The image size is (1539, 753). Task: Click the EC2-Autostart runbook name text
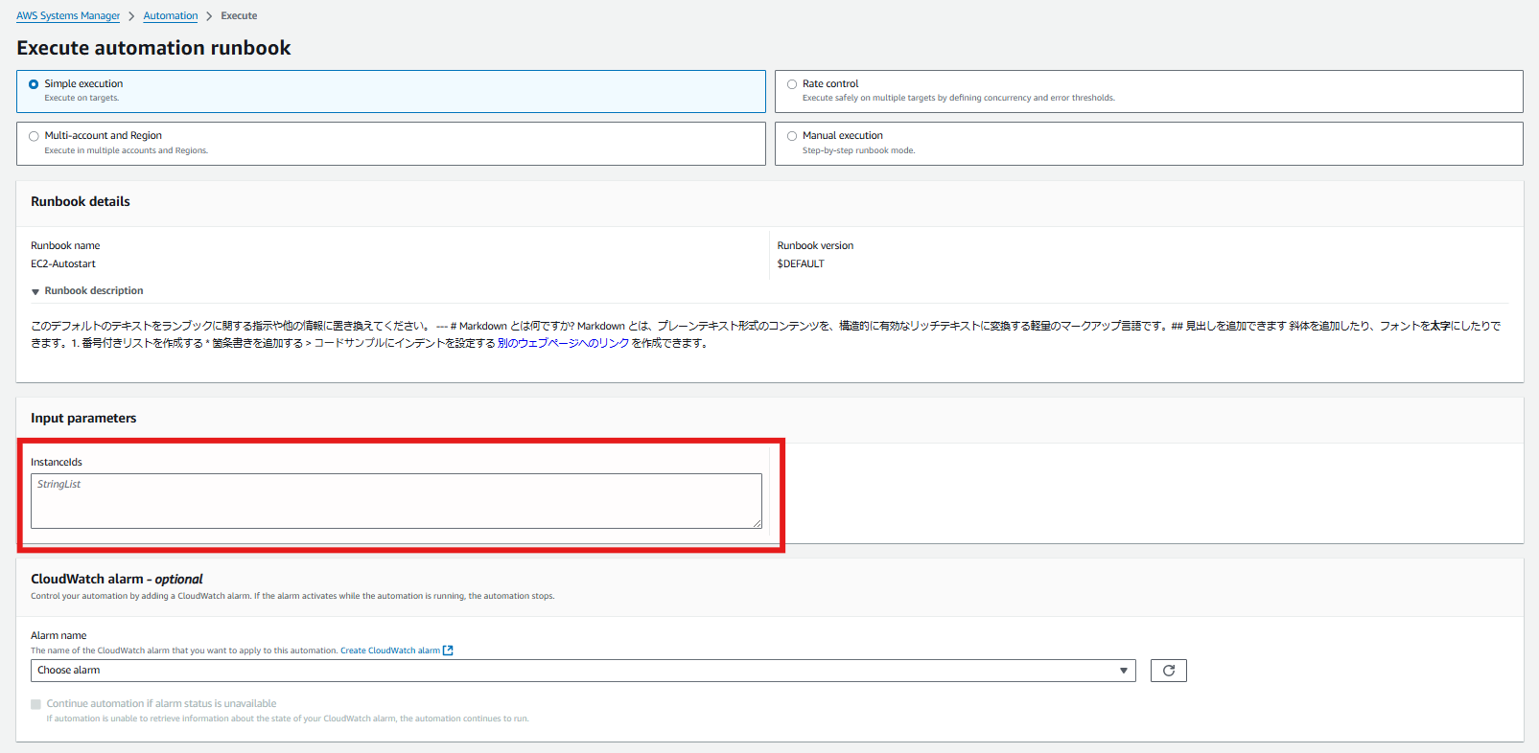click(63, 264)
